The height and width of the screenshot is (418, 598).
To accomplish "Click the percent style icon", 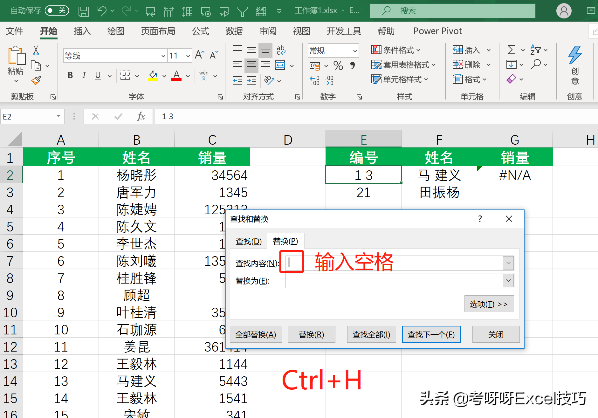I will coord(338,66).
